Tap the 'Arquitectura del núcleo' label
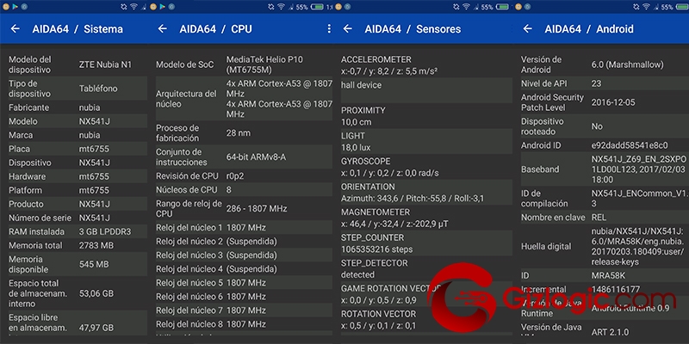This screenshot has height=344, width=689. [x=186, y=99]
